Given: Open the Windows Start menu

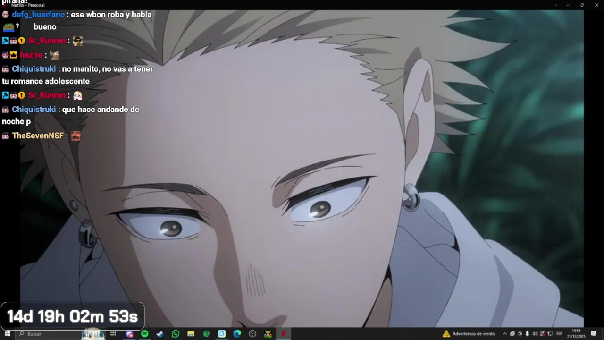Looking at the screenshot, I should (7, 334).
